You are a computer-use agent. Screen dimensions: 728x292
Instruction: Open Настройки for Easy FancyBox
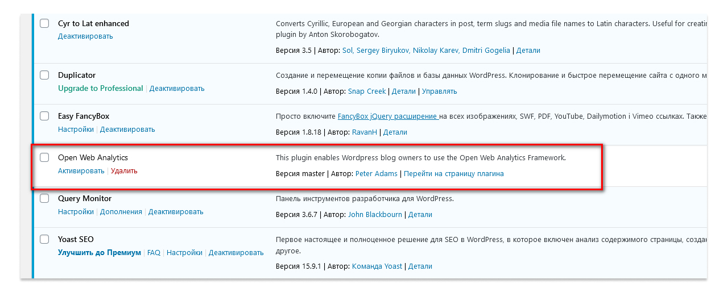(x=76, y=130)
